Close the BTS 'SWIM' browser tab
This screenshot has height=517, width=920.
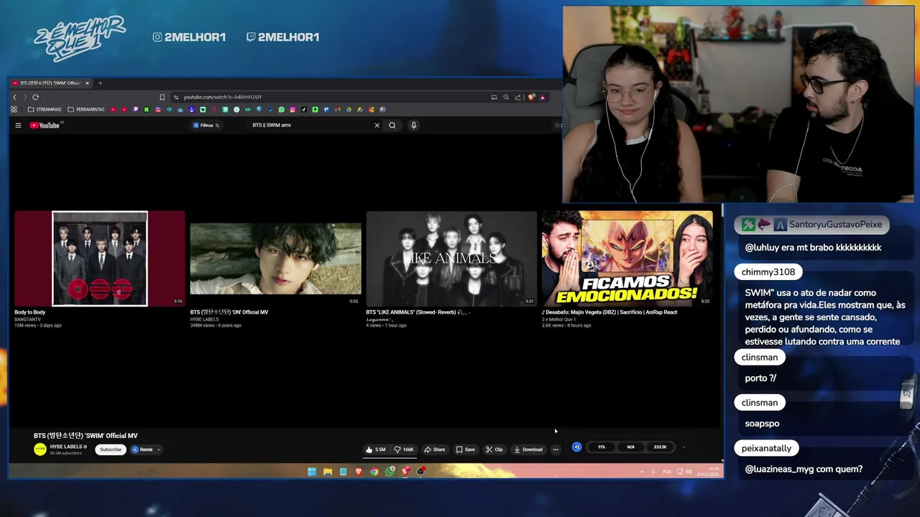(87, 83)
